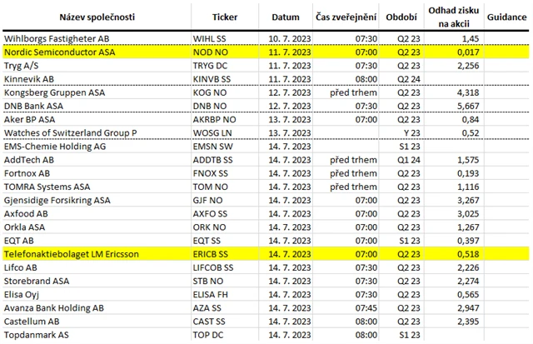The width and height of the screenshot is (533, 344).
Task: Select the 'Odhad zisku na akcii' header
Action: coord(455,17)
